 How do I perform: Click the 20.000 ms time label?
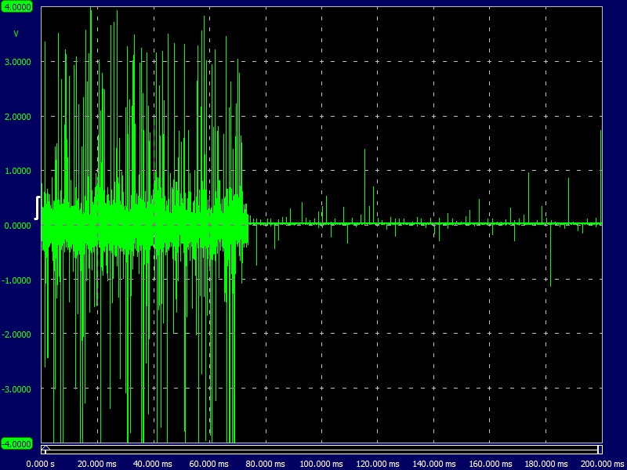(96, 464)
